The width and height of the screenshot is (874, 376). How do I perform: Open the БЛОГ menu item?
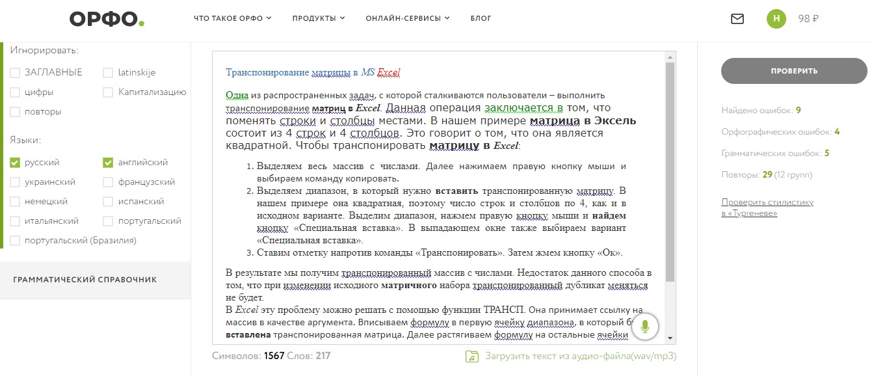pyautogui.click(x=481, y=18)
